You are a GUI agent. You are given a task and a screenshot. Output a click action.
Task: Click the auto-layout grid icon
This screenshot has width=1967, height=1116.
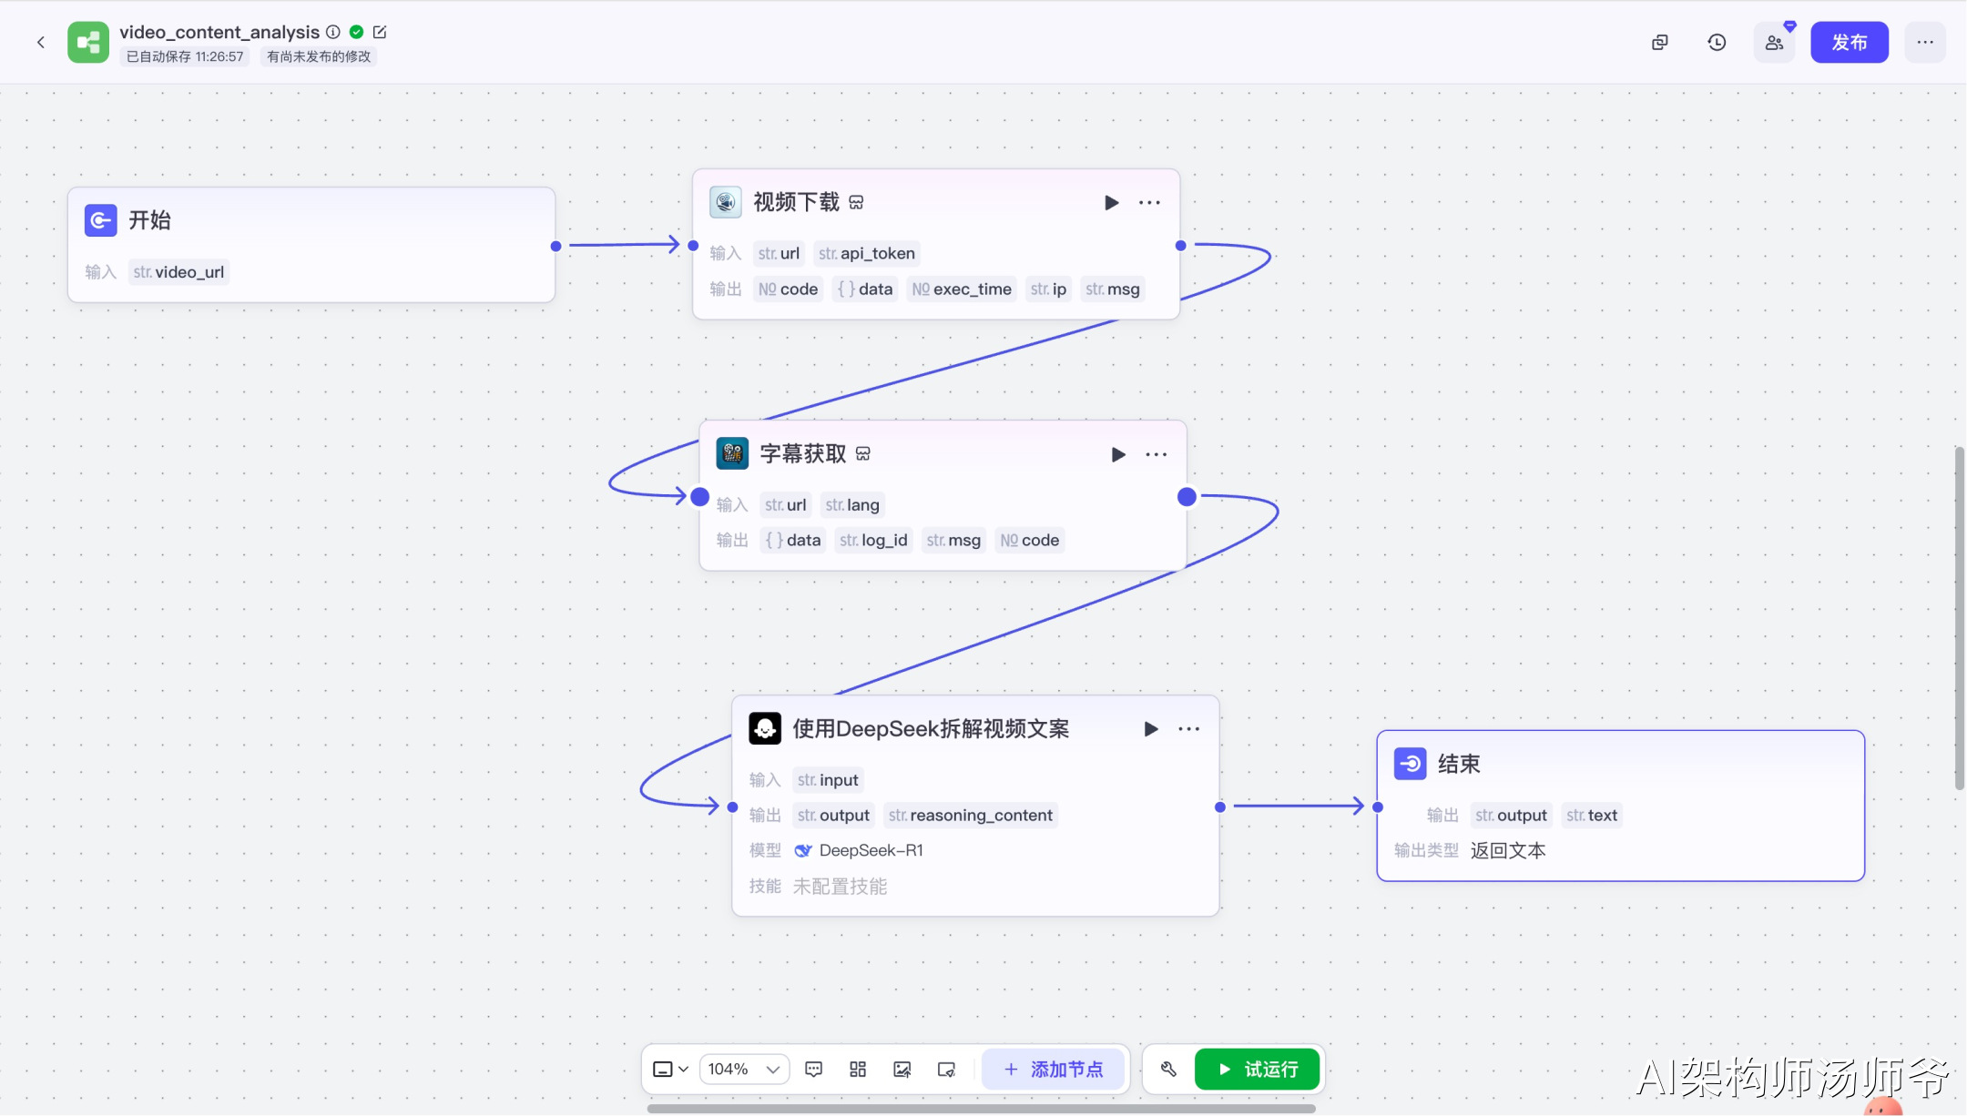click(x=858, y=1069)
